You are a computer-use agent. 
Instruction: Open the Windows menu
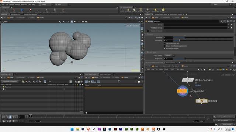click(x=24, y=4)
